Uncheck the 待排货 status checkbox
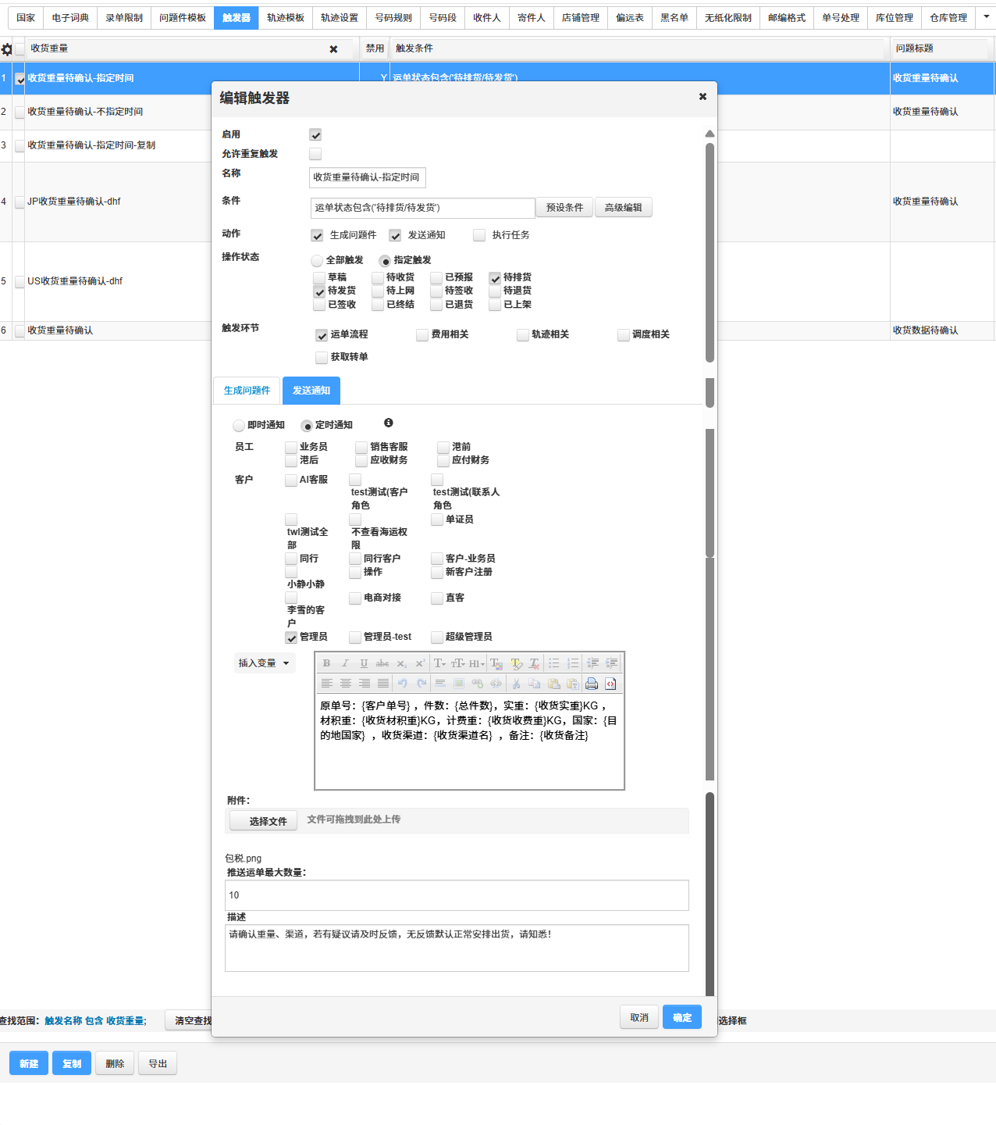Viewport: 996px width, 1125px height. click(495, 278)
